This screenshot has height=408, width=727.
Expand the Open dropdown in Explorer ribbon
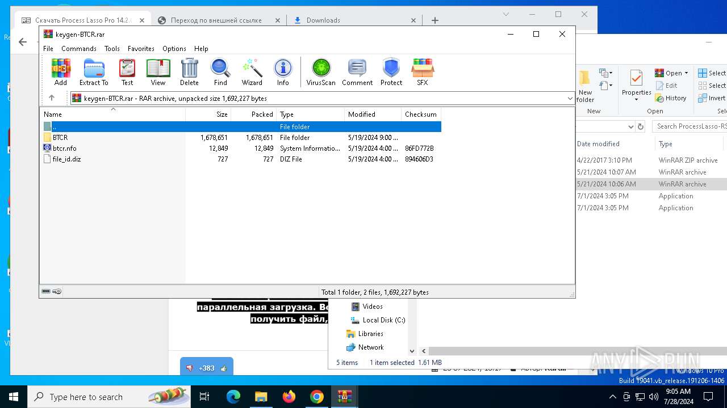pos(686,73)
